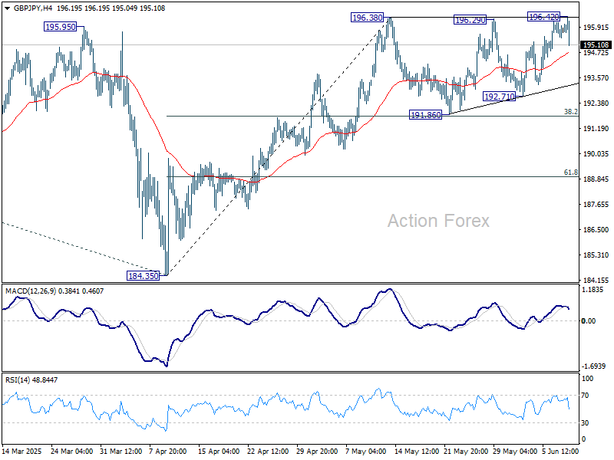Select the RSI(14) 48.8447 indicator label
This screenshot has height=460, width=614.
[x=31, y=380]
